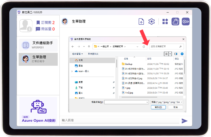211x137 pixels.
Task: Select the 文件總結助手 assistant in sidebar
Action: coord(38,45)
